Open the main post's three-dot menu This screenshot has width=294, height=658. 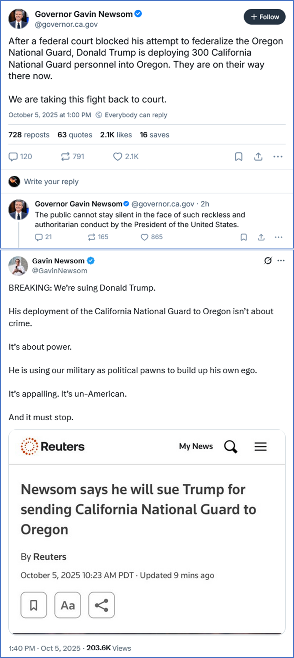coord(278,157)
